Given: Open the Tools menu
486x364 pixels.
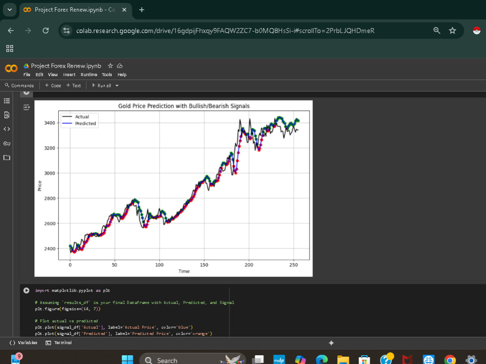Looking at the screenshot, I should click(x=107, y=75).
